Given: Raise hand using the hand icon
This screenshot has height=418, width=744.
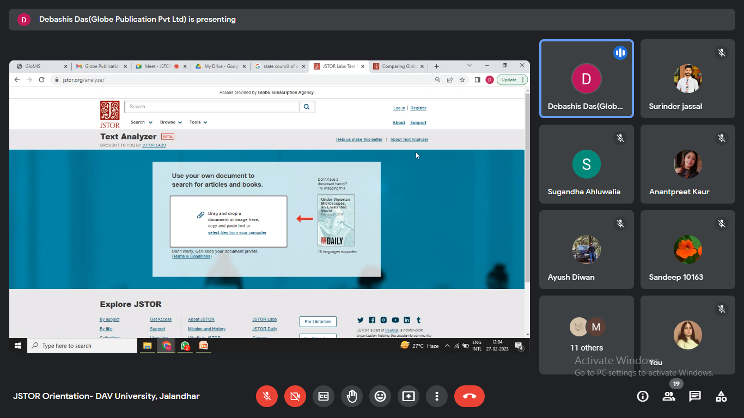Looking at the screenshot, I should pyautogui.click(x=352, y=397).
